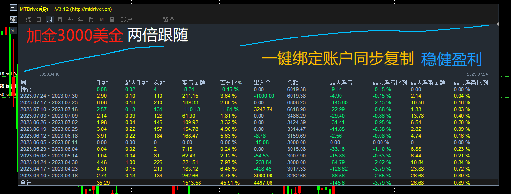
Task: Select the 币 currency tab
Action: [91, 20]
